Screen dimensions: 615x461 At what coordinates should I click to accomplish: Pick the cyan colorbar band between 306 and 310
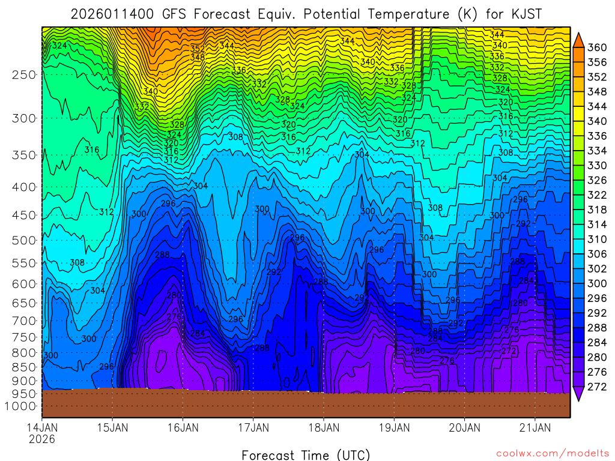tap(578, 247)
